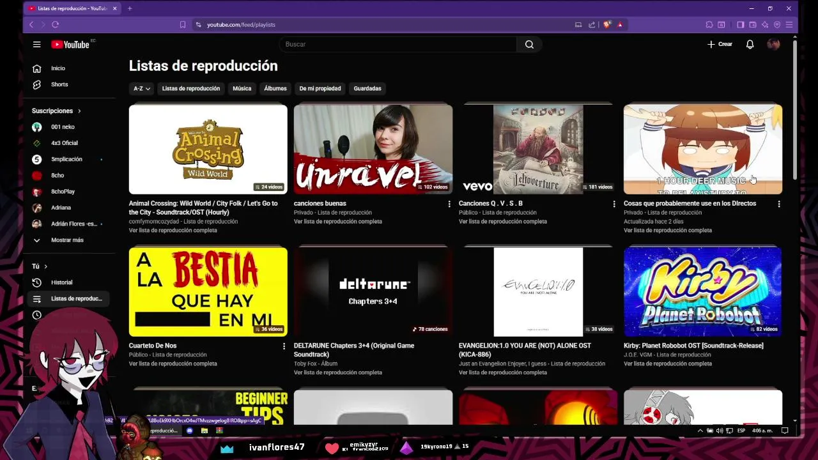Open the Leo AI sparkle icon
Image resolution: width=818 pixels, height=460 pixels.
pos(765,24)
